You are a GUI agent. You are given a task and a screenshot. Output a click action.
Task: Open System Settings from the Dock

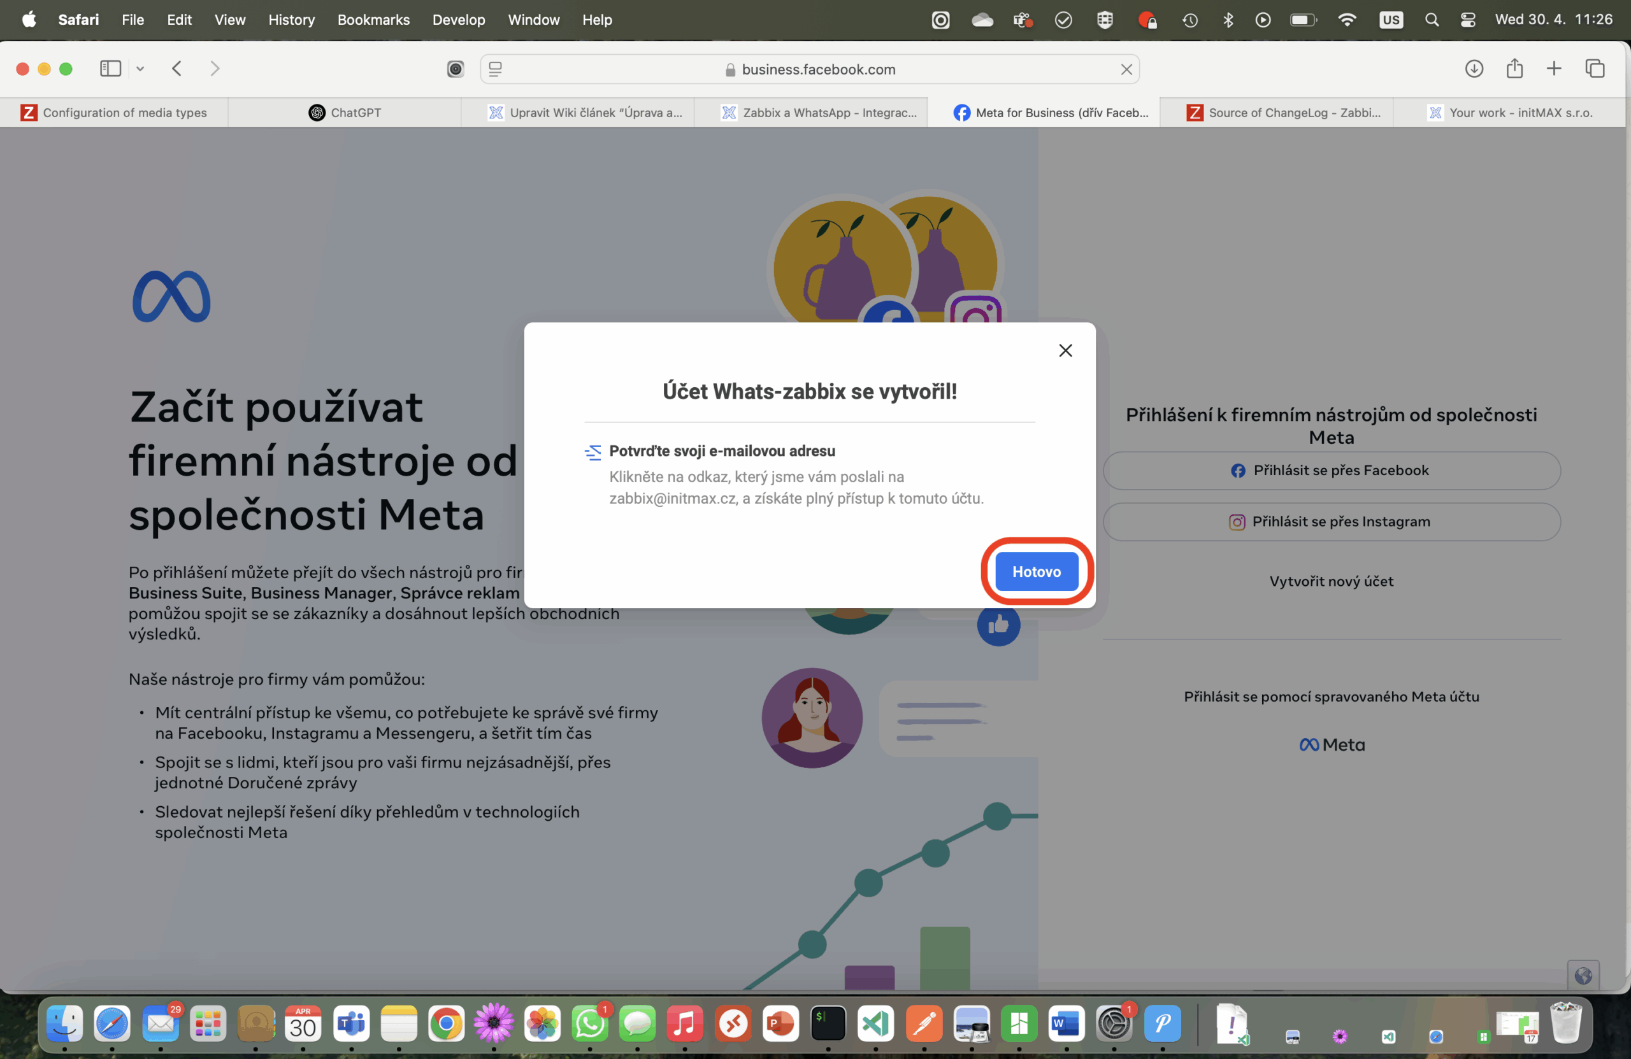[x=1114, y=1023]
